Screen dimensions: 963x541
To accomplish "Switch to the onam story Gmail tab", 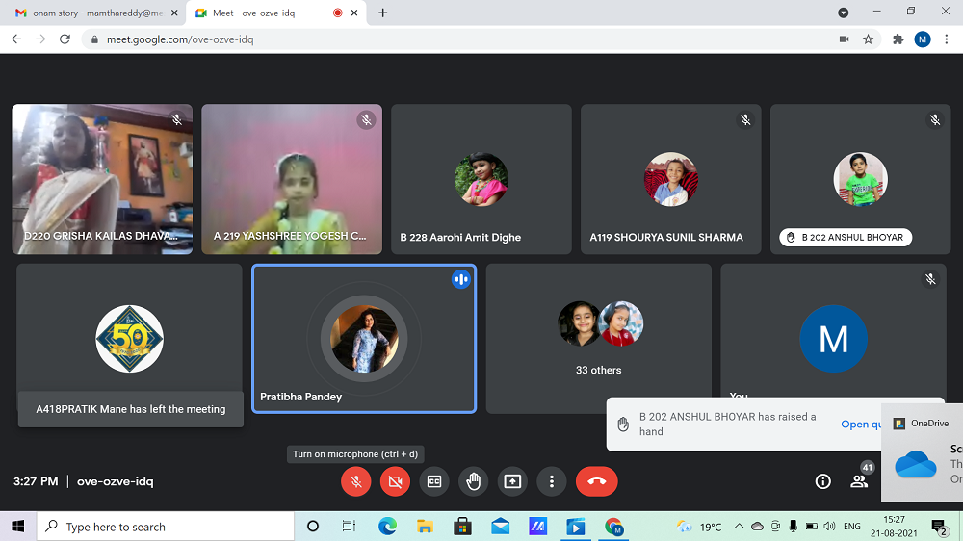I will 91,13.
